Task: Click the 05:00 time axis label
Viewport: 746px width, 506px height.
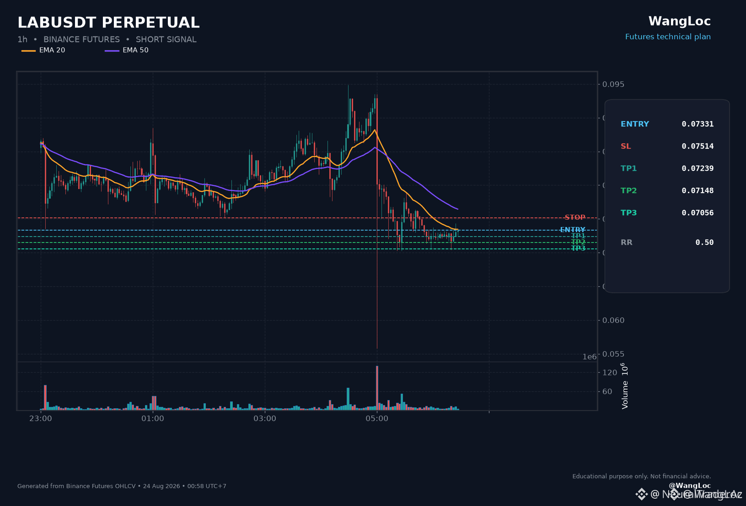Action: 377,418
